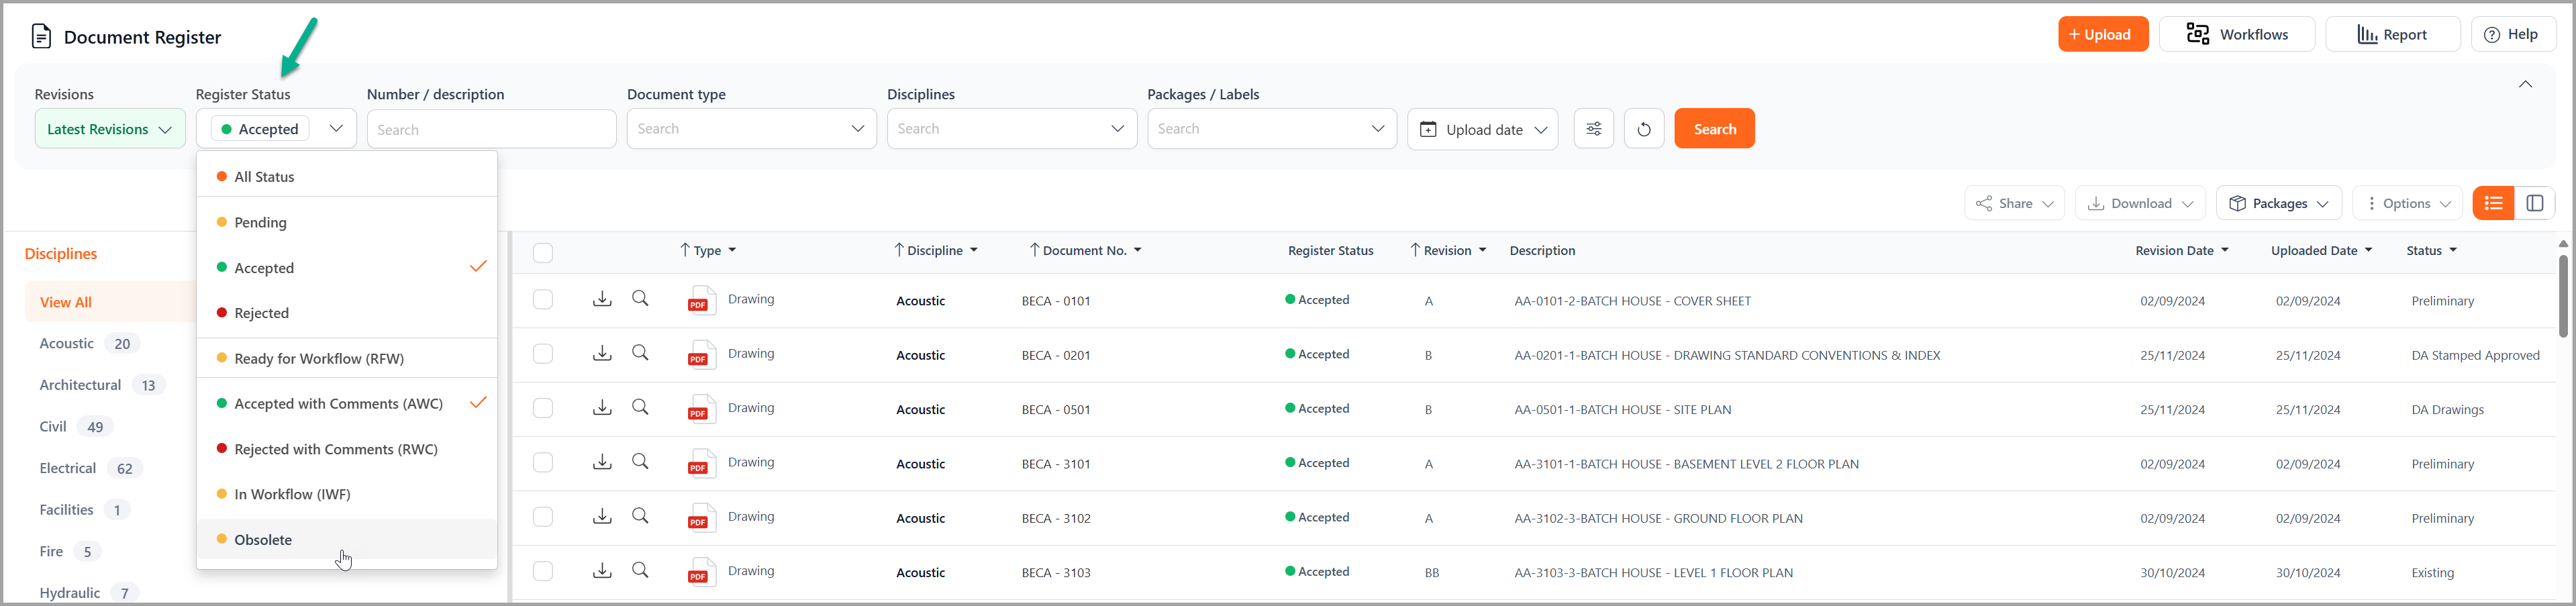Collapse the filter bar chevron
The height and width of the screenshot is (606, 2576).
click(x=2525, y=84)
